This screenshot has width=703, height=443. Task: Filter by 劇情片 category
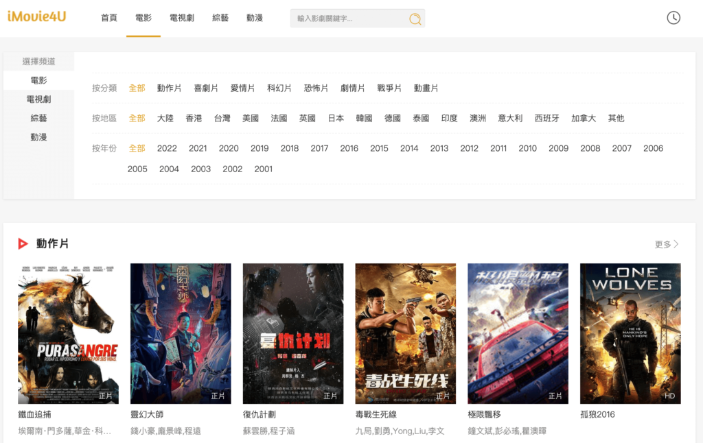pos(352,88)
